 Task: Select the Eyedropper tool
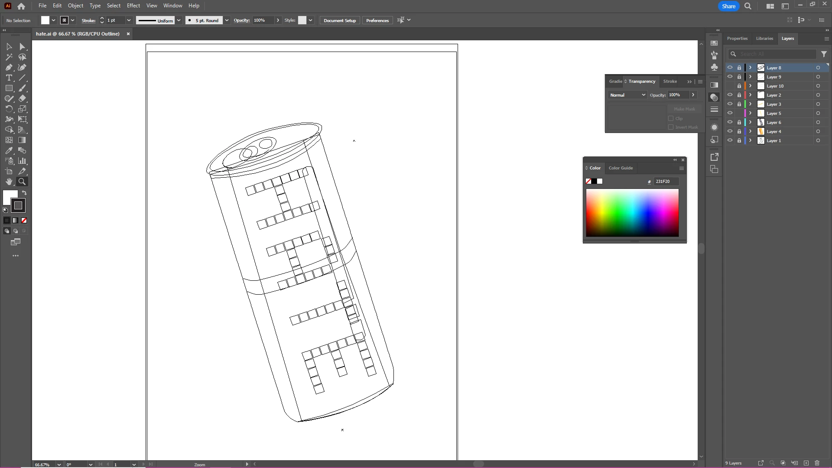9,151
